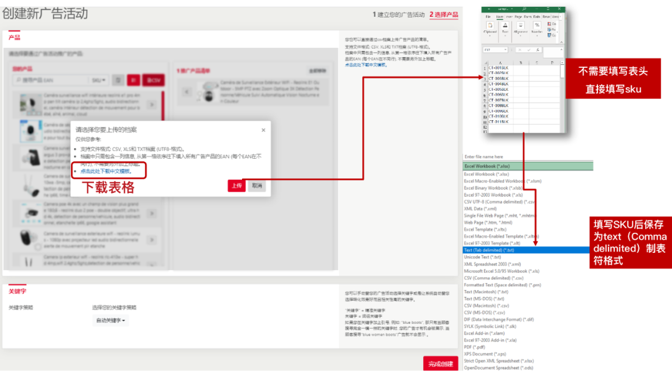
Task: Open Conditional Formatting icon in Excel ribbon
Action: [549, 24]
